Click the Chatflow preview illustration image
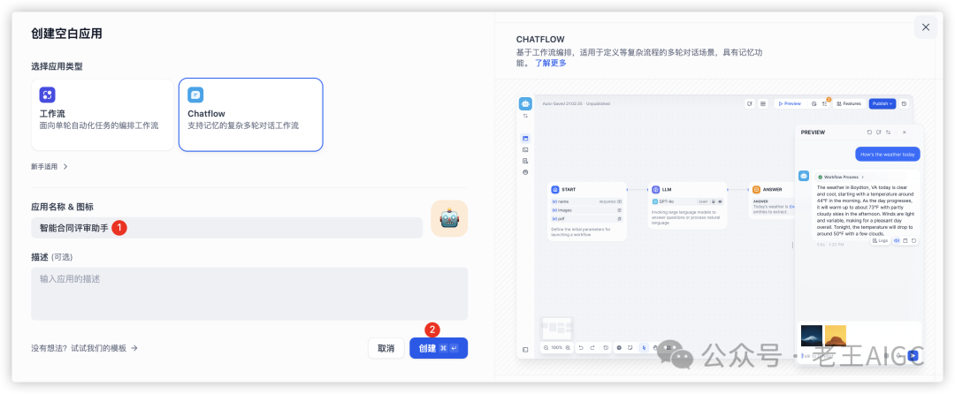 click(721, 230)
